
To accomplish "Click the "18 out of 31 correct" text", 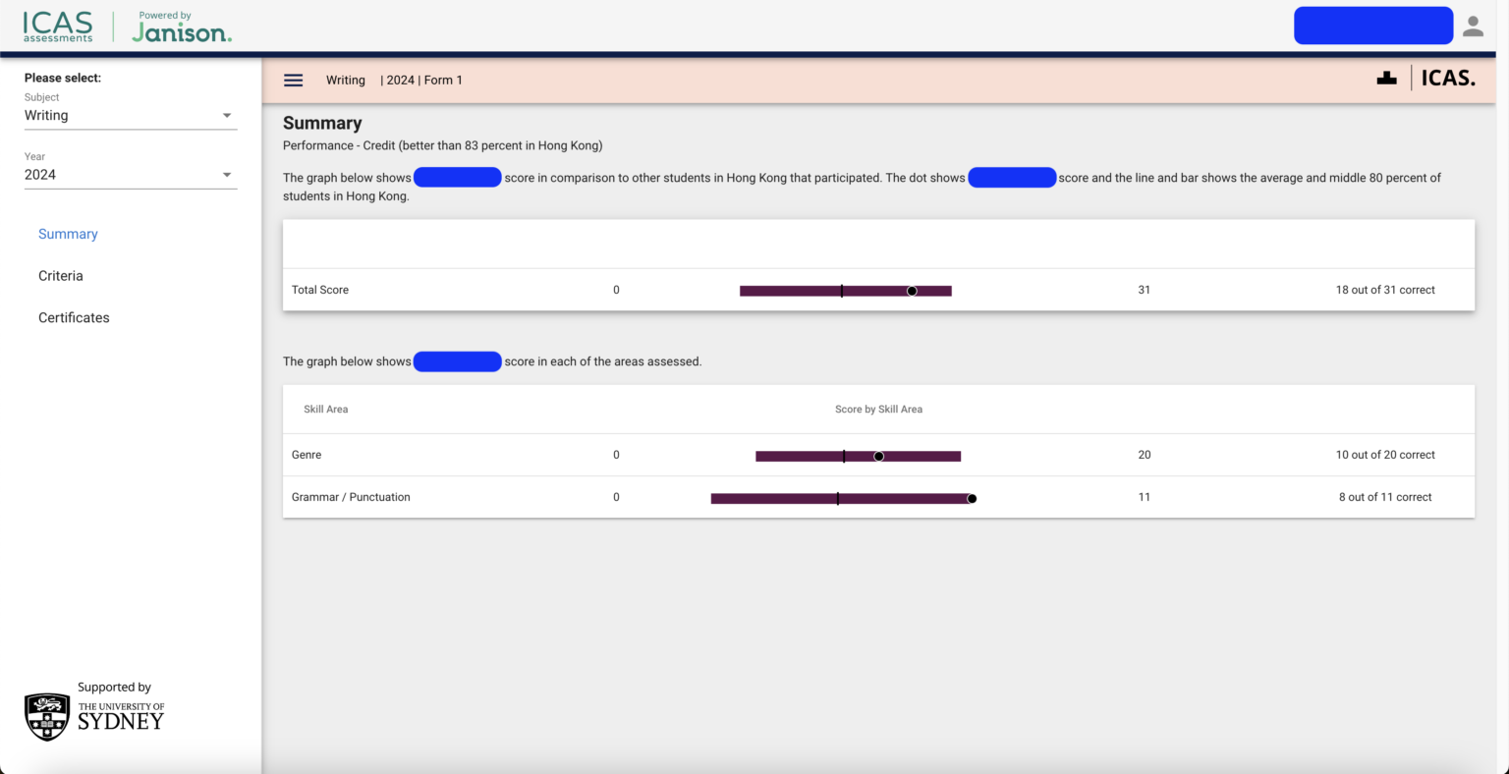I will pos(1384,290).
